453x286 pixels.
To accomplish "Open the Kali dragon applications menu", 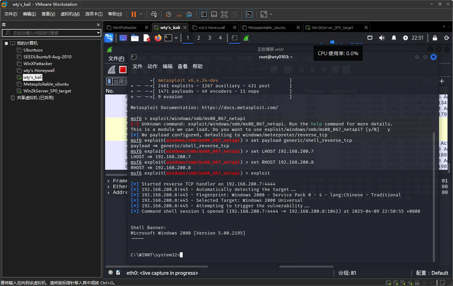I will pos(109,38).
